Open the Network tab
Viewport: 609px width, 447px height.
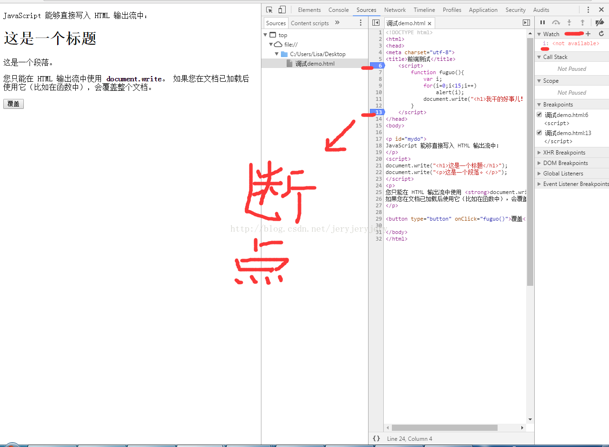(x=395, y=10)
